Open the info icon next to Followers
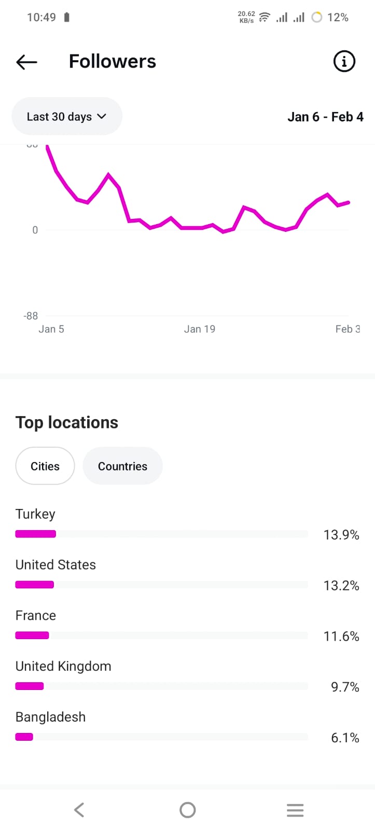The width and height of the screenshot is (375, 830). click(344, 62)
